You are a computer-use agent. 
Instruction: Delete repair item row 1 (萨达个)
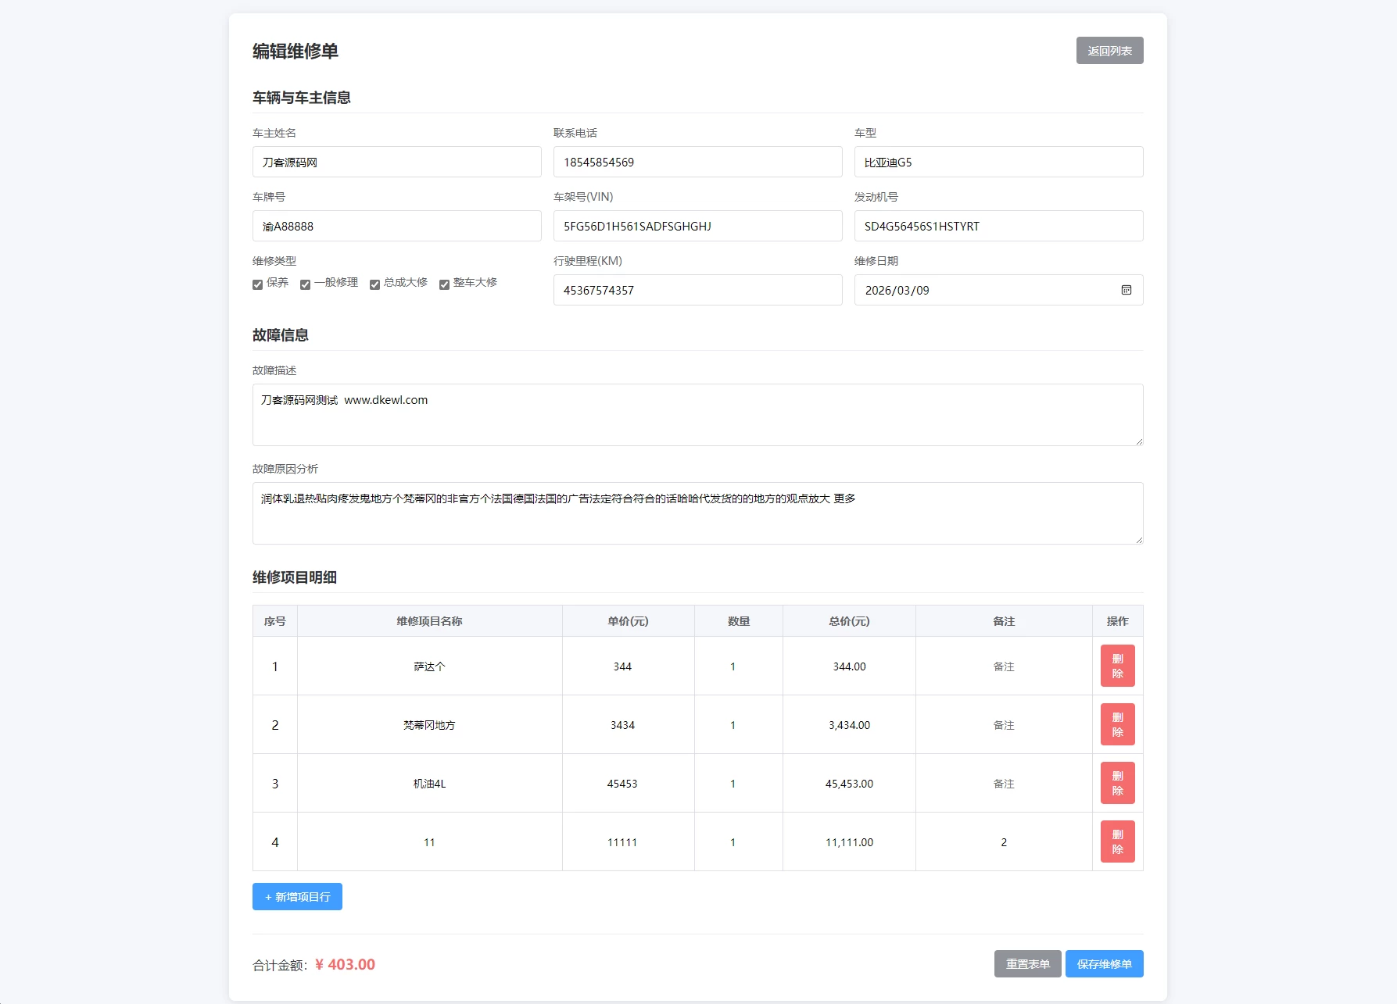pyautogui.click(x=1116, y=665)
